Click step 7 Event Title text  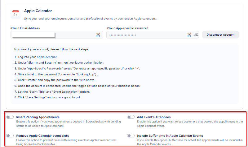(x=54, y=92)
